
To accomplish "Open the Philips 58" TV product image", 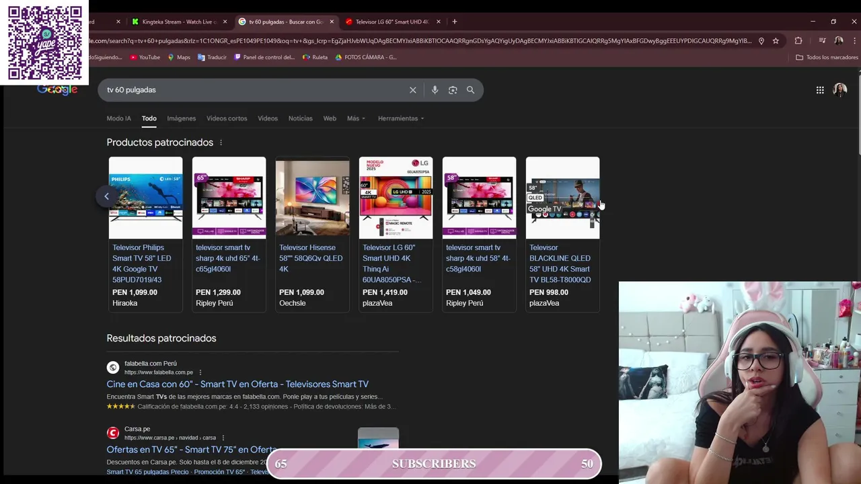I will (x=145, y=198).
